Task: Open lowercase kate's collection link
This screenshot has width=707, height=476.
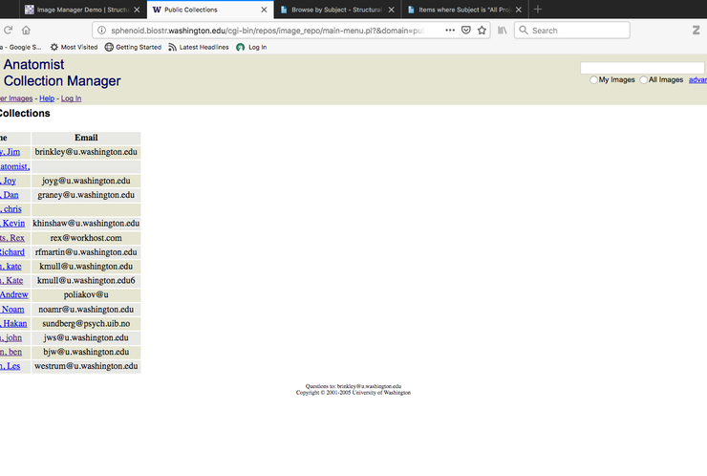Action: 11,267
